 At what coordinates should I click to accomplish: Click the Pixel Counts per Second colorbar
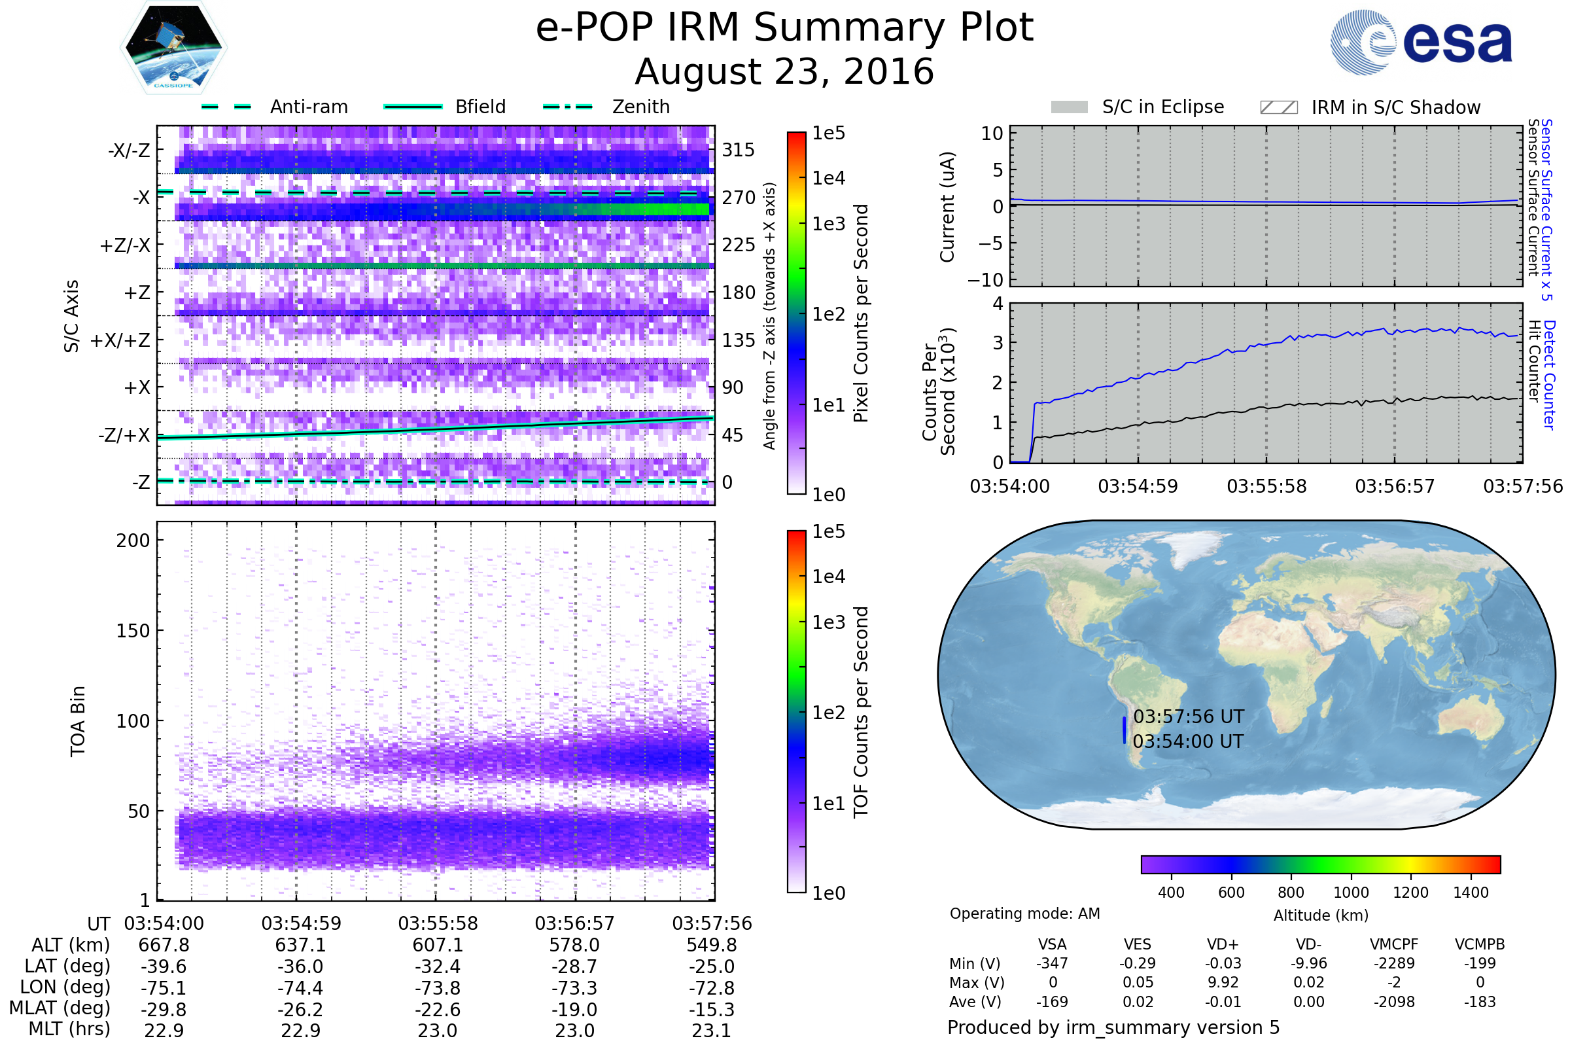796,313
